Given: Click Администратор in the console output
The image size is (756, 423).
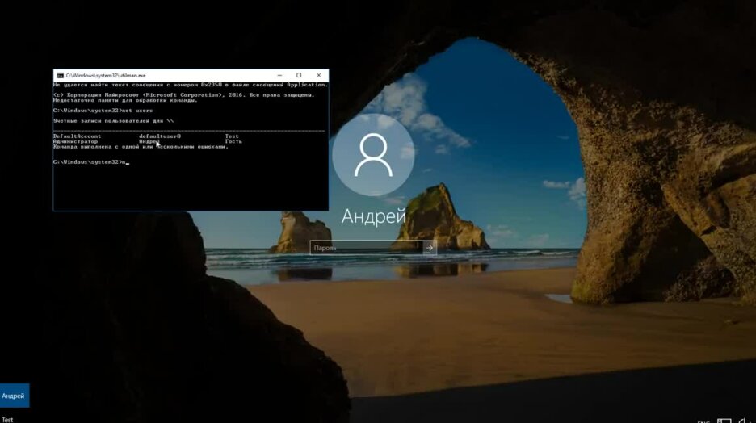Looking at the screenshot, I should 75,141.
